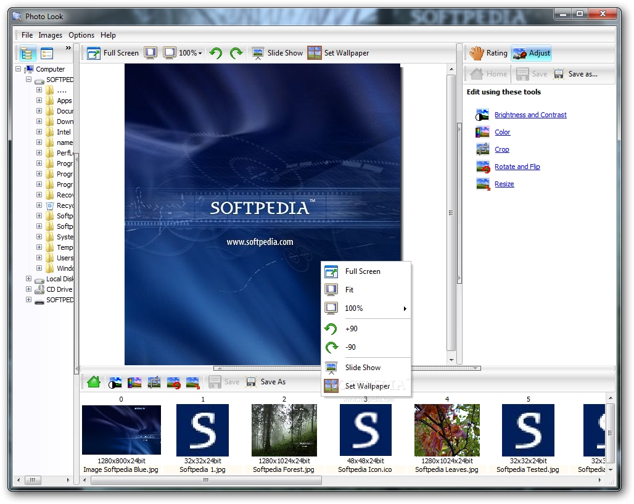
Task: Select Softpedia Icon.ico thumbnail
Action: click(366, 430)
